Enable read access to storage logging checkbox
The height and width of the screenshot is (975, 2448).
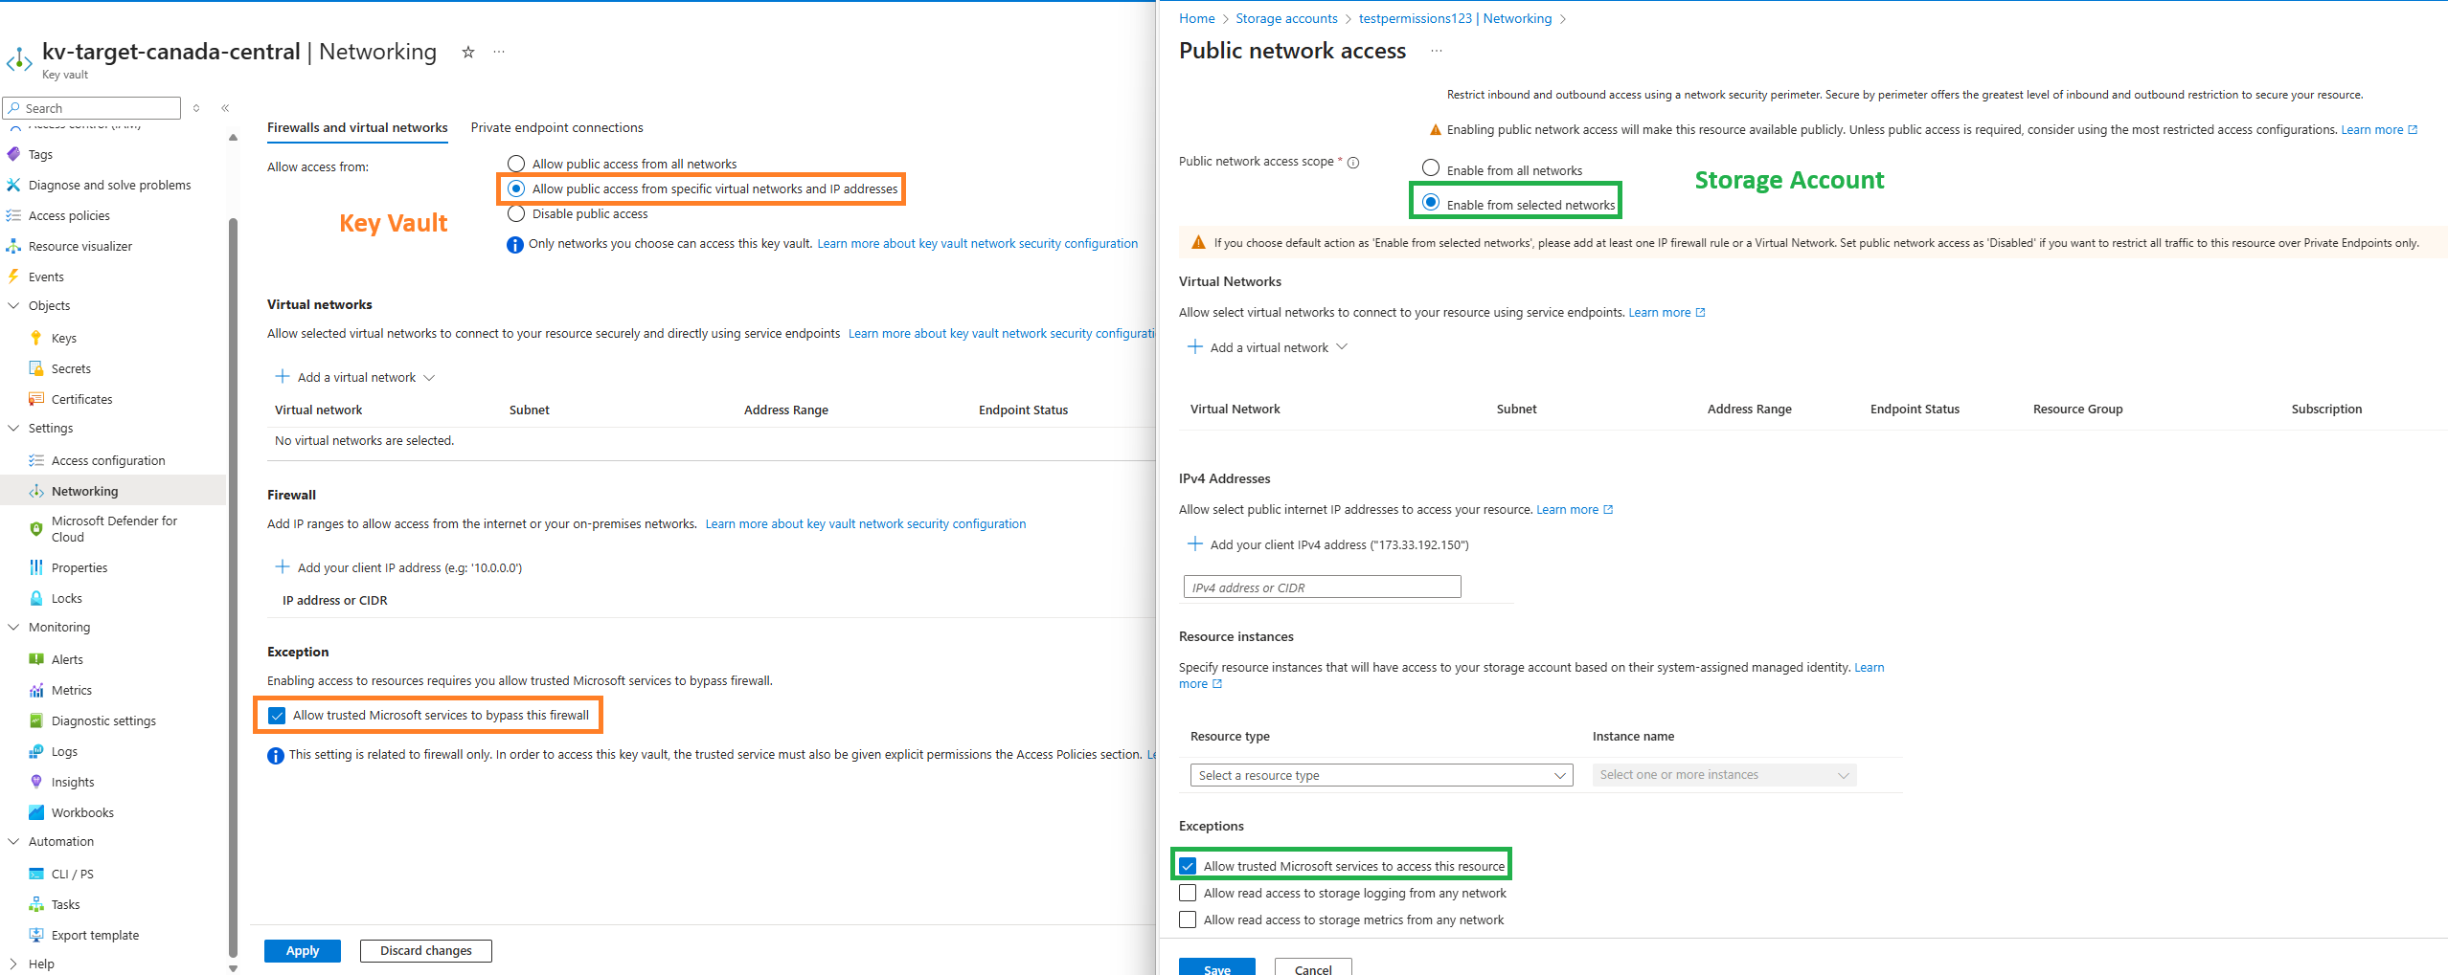click(x=1188, y=893)
